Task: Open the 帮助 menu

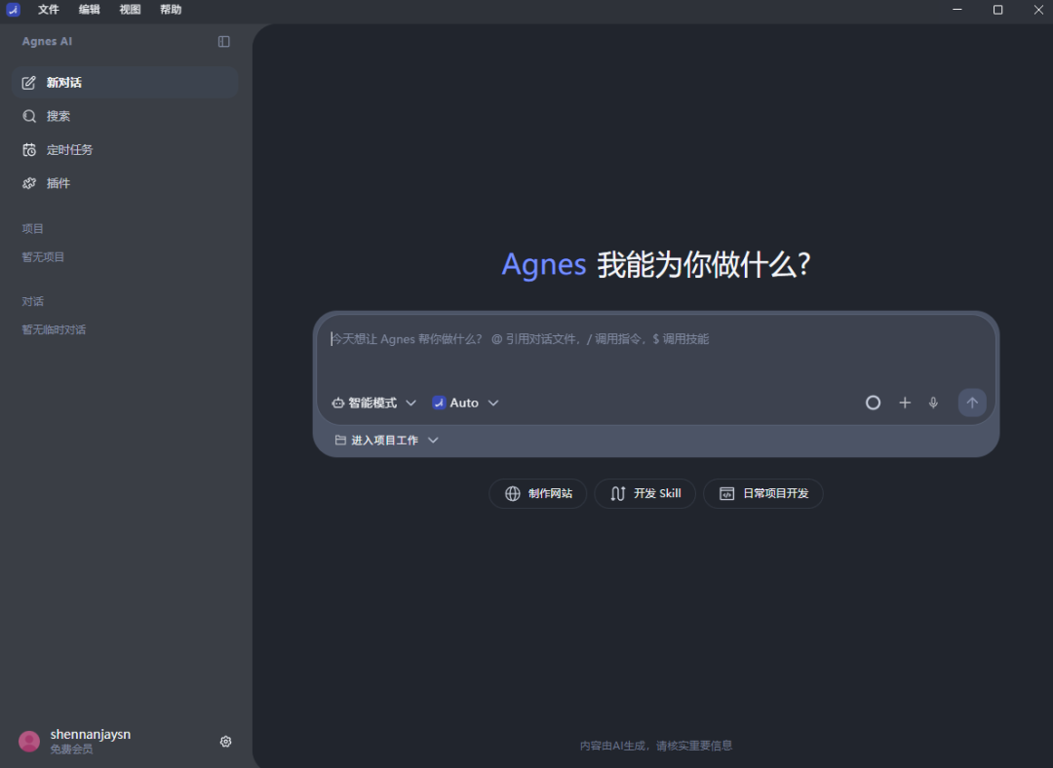Action: tap(171, 10)
